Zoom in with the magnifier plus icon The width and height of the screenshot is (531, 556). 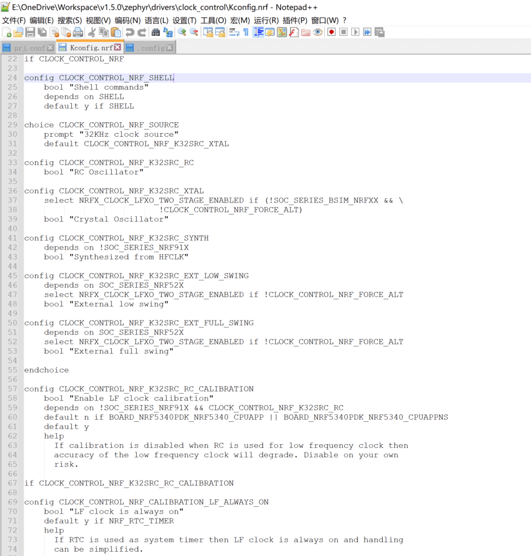[182, 33]
